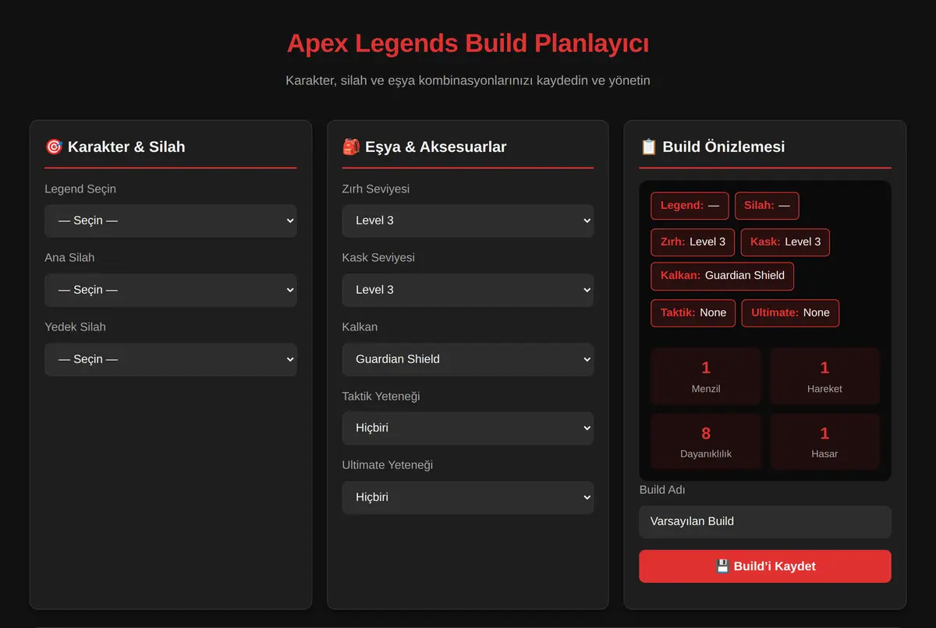The height and width of the screenshot is (628, 936).
Task: Click the Taktik: None tag
Action: [693, 312]
